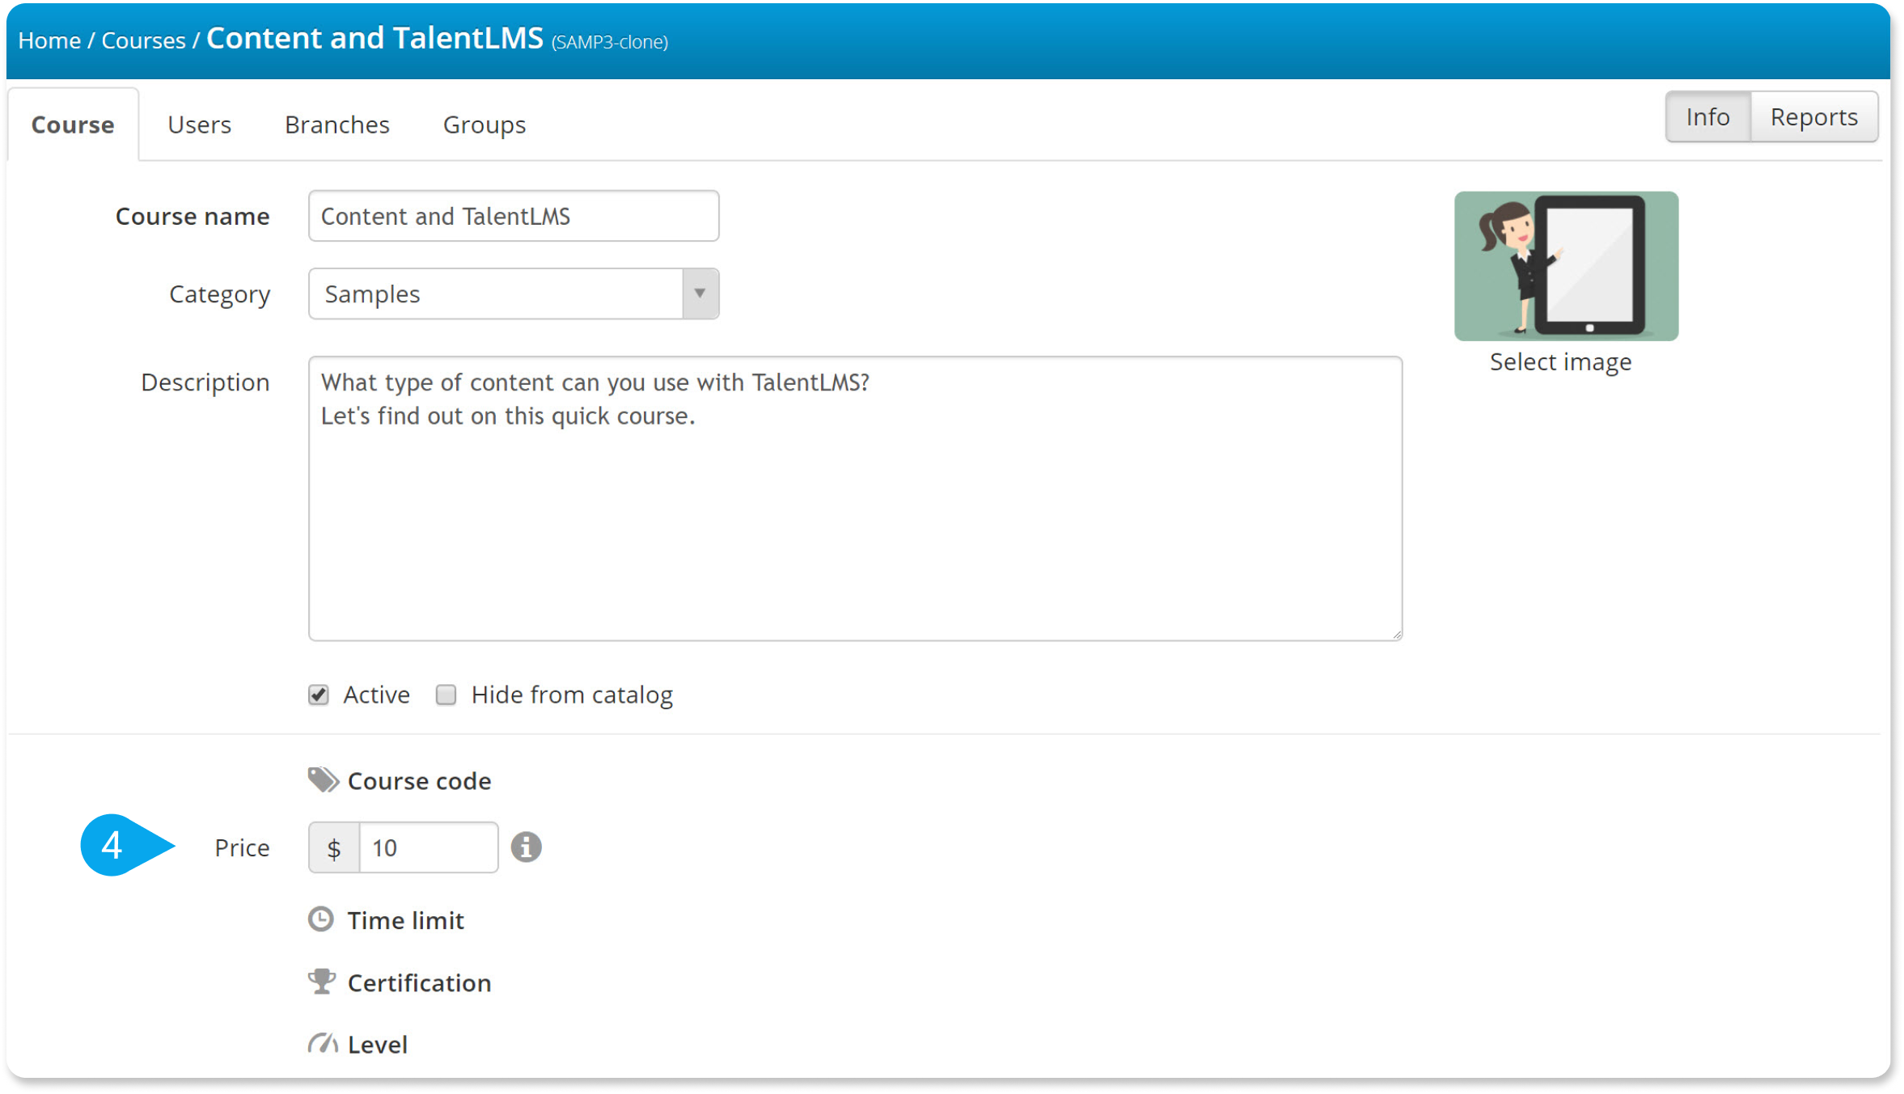Open the Branches tab
The height and width of the screenshot is (1094, 1904).
pos(337,125)
